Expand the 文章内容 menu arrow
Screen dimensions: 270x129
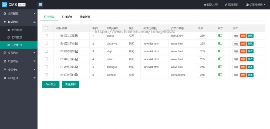[x=35, y=53]
